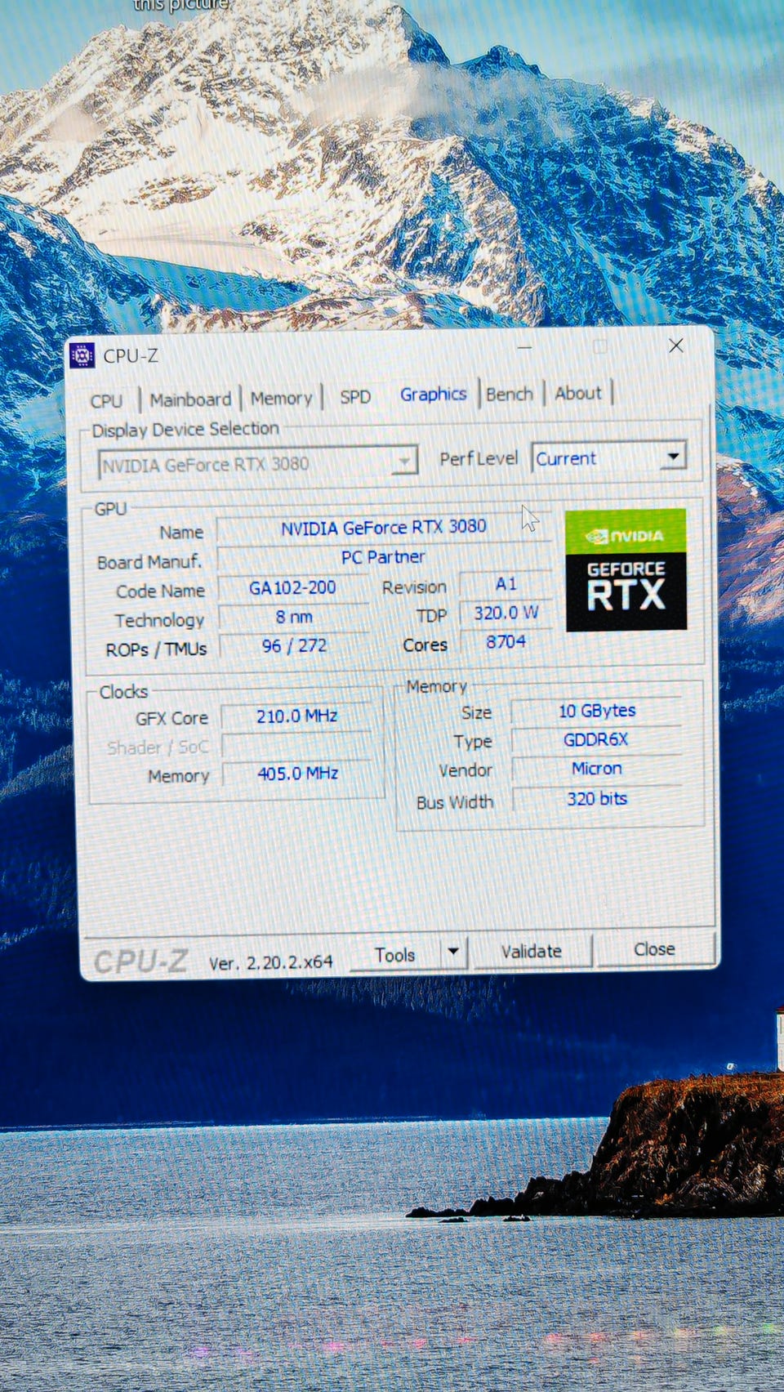The width and height of the screenshot is (784, 1392).
Task: Click the empty Shader / SoC field
Action: 296,746
